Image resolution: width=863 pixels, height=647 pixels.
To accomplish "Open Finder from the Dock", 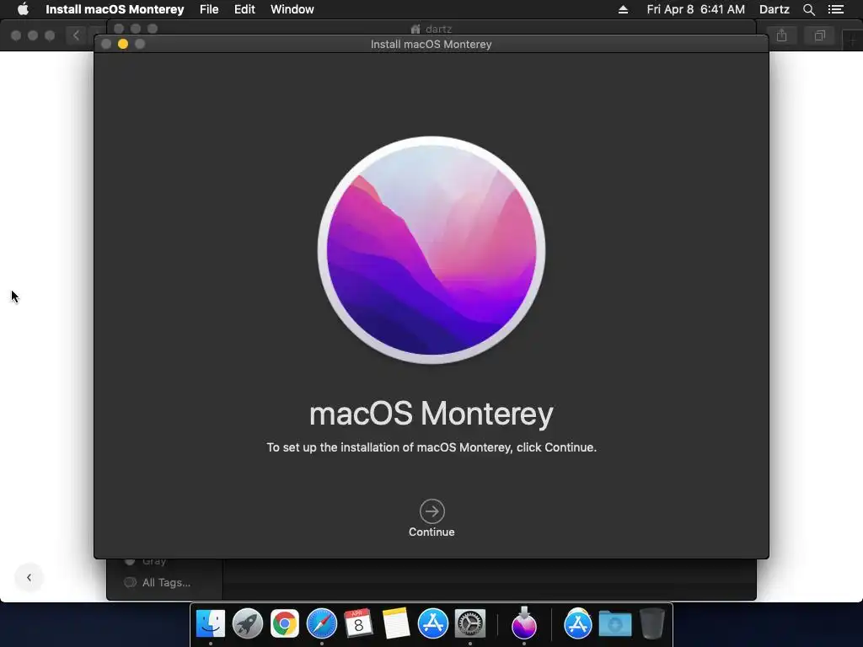I will click(211, 624).
